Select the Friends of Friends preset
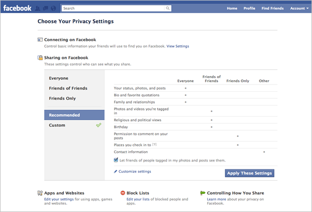 coord(68,88)
